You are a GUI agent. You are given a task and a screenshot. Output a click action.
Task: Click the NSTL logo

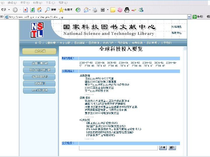37,30
